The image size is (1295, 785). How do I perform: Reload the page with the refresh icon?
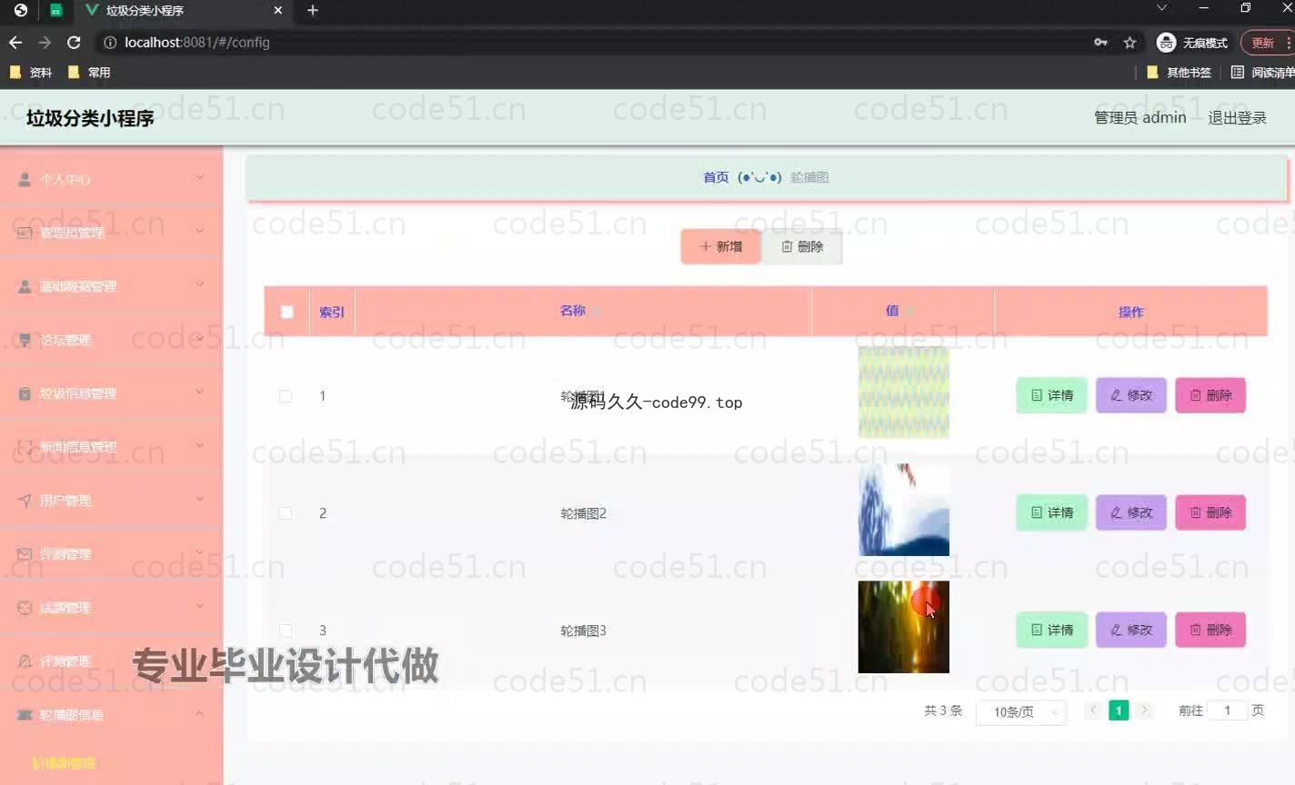click(x=74, y=43)
